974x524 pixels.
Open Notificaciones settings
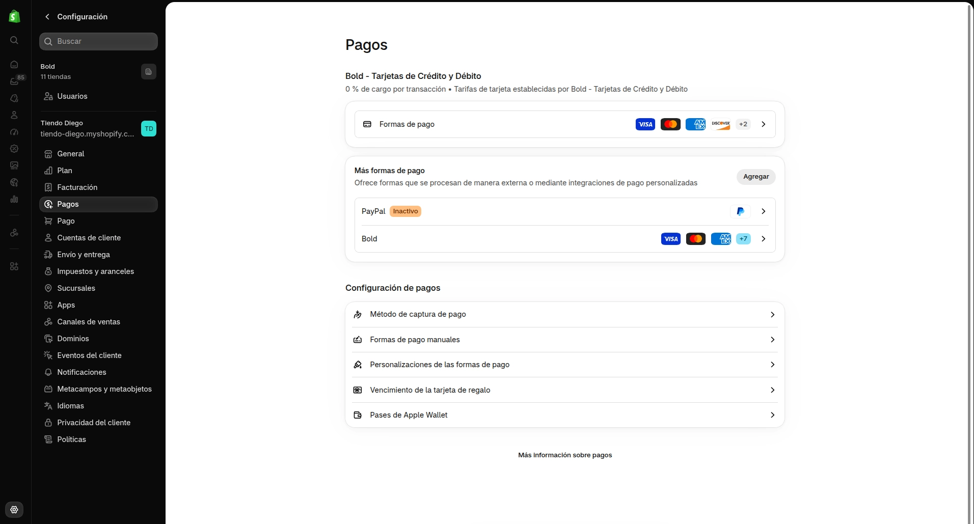98,372
